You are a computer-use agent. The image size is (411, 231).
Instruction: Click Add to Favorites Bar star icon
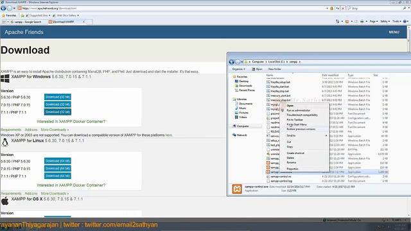[x=22, y=15]
